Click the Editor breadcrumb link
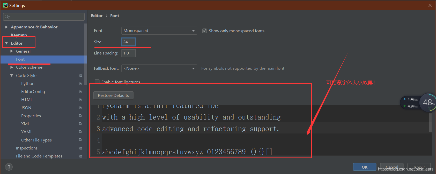The height and width of the screenshot is (174, 436). (97, 15)
